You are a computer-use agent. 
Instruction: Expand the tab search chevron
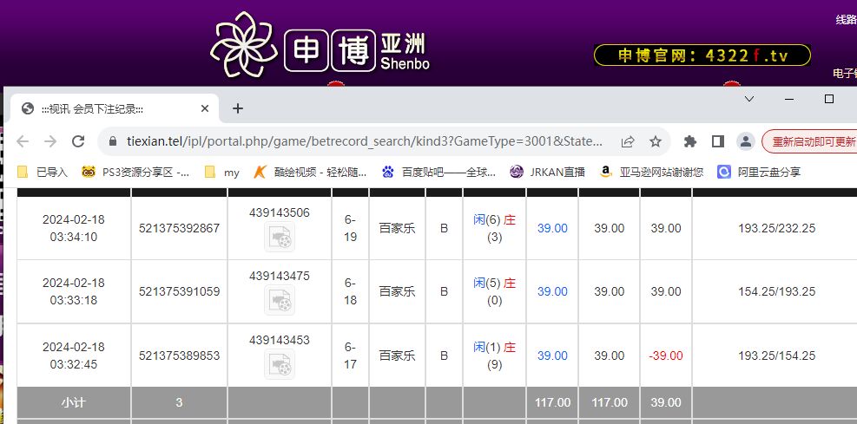pos(750,100)
